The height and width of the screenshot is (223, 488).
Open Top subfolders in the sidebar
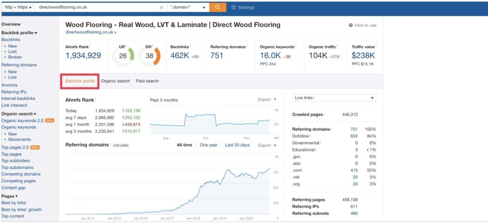click(x=16, y=161)
